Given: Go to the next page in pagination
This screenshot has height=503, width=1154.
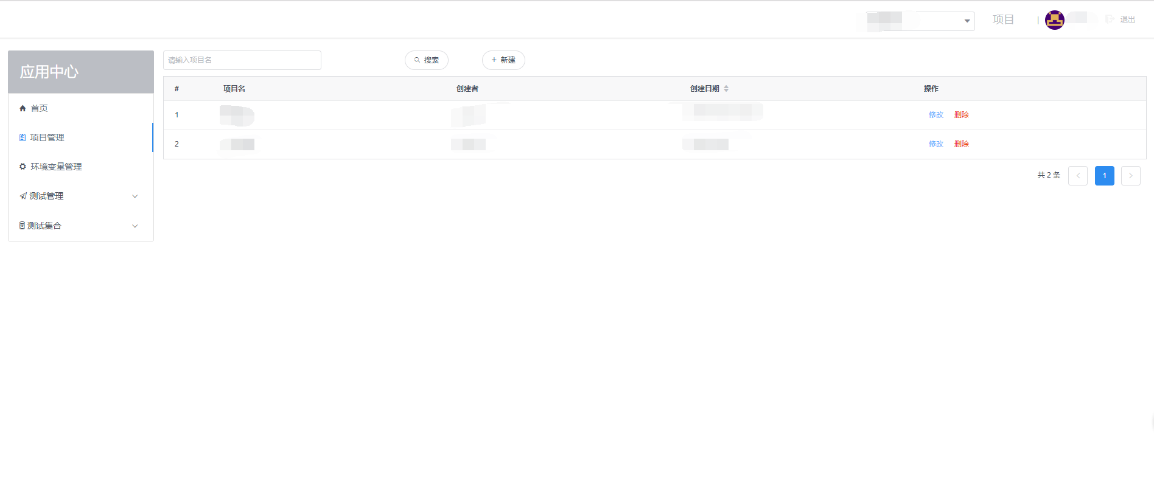Looking at the screenshot, I should pos(1131,176).
